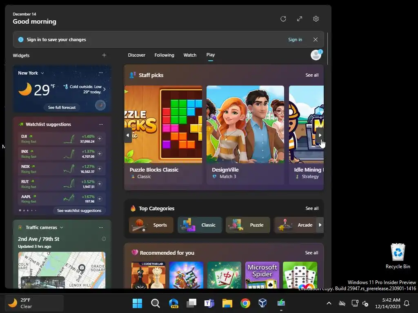Expand the New York location dropdown
418x313 pixels.
pos(42,73)
